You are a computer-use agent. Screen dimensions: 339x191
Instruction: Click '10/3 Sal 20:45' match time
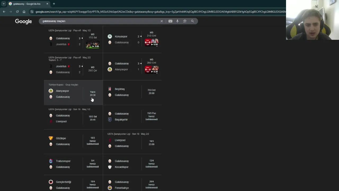[x=93, y=118]
